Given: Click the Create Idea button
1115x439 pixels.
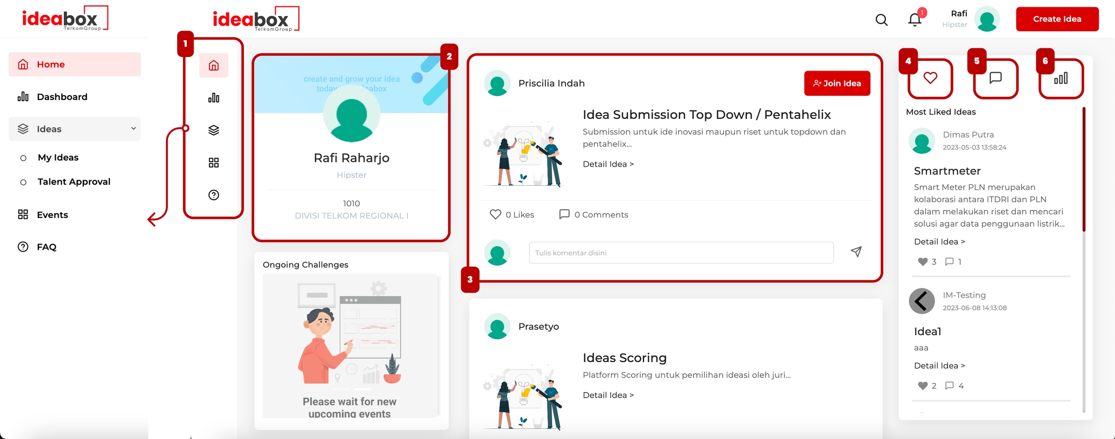Looking at the screenshot, I should (x=1057, y=19).
